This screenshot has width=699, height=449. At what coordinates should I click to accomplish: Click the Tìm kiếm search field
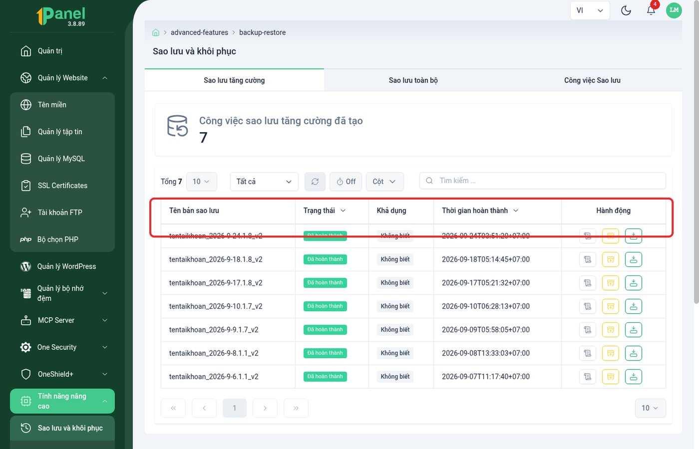point(543,181)
